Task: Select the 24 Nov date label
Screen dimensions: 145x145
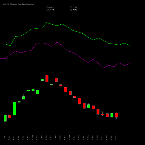Action: [x=79, y=138]
